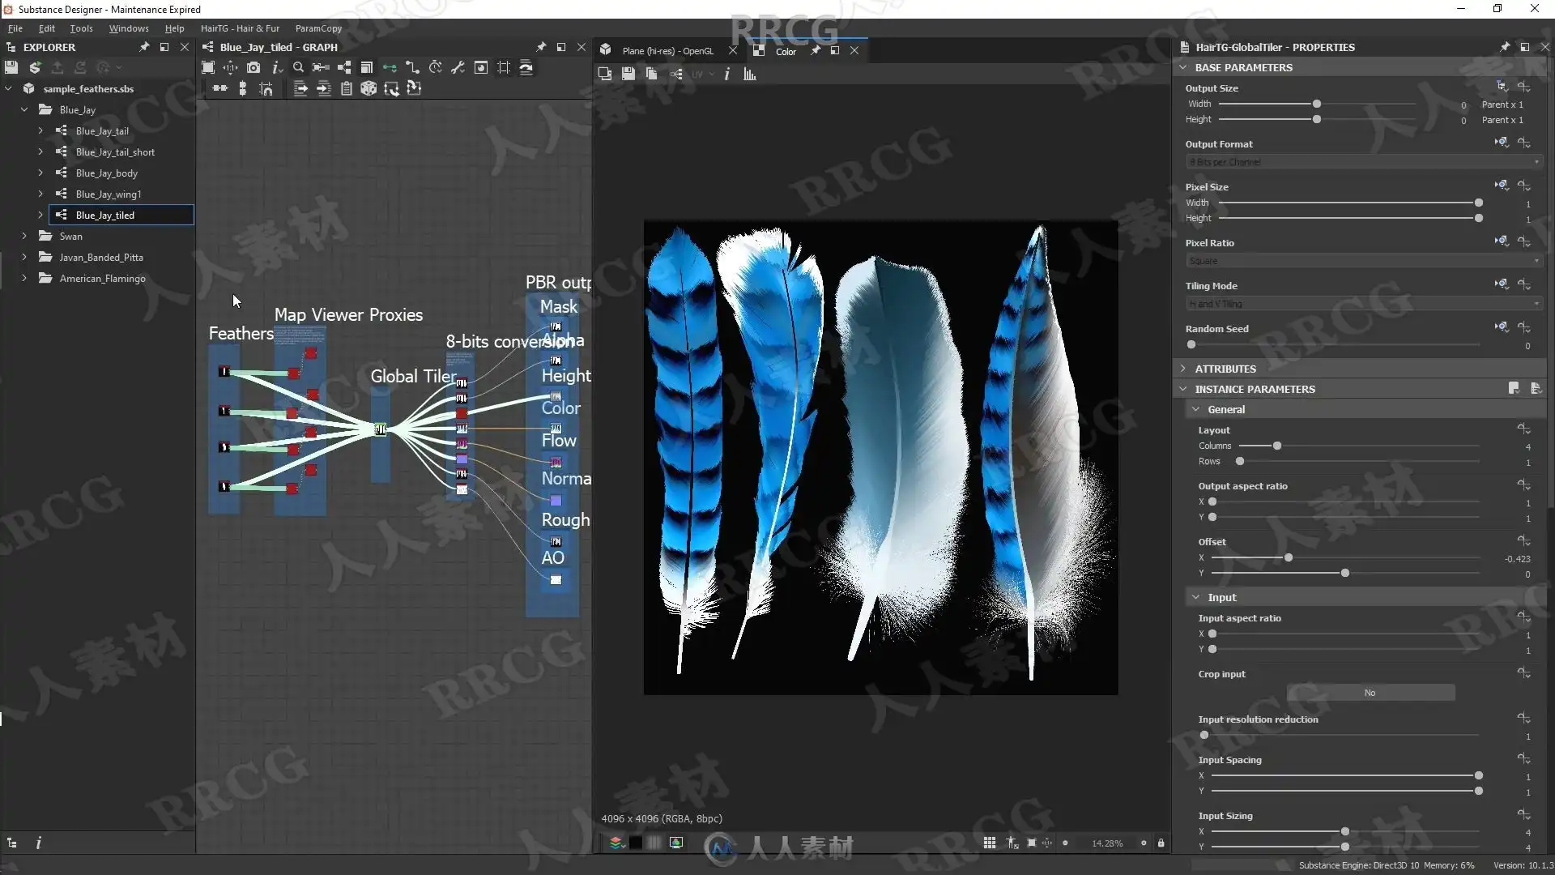Screen dimensions: 1555x875
Task: Click the camera snapshot icon in graph toolbar
Action: point(253,68)
